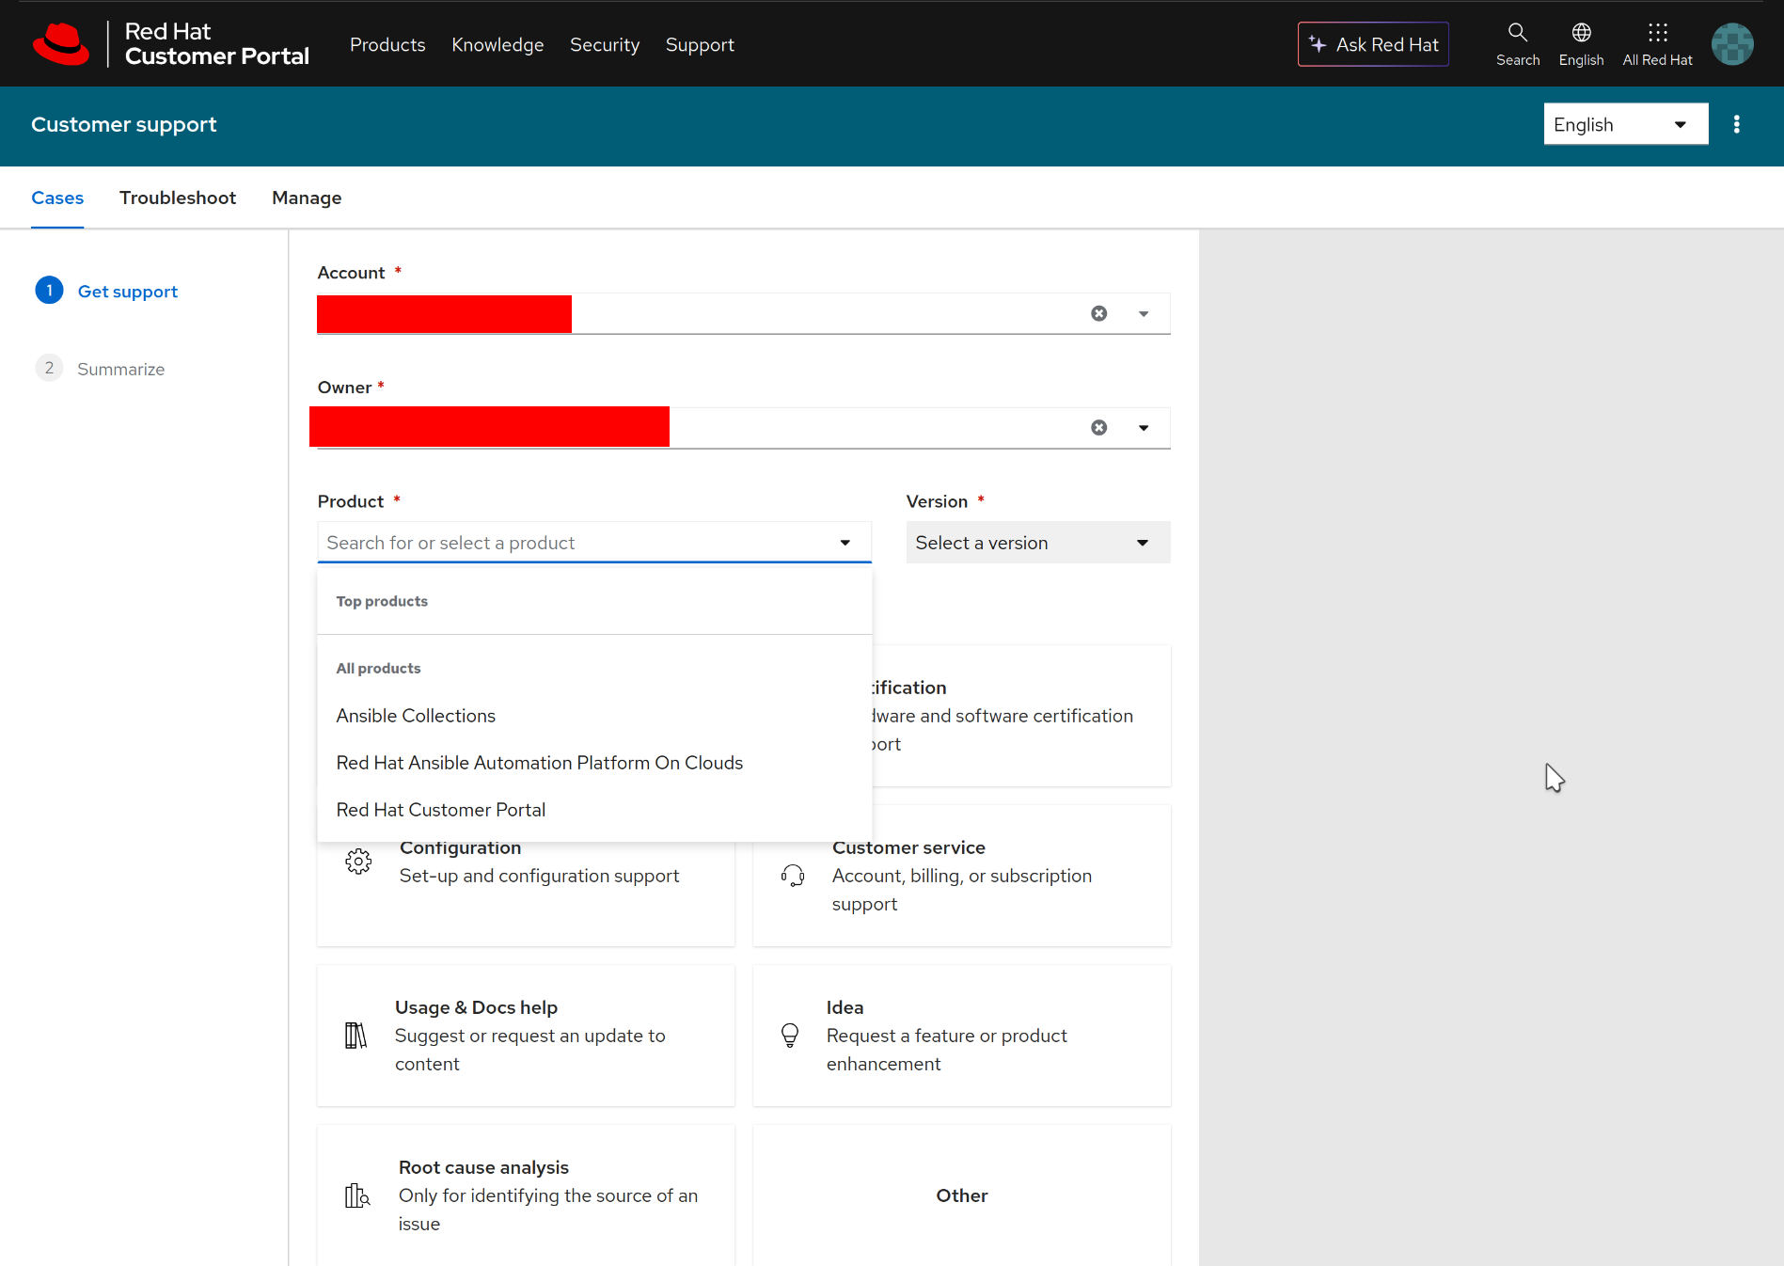Click the All products heading
This screenshot has width=1784, height=1266.
pos(378,668)
